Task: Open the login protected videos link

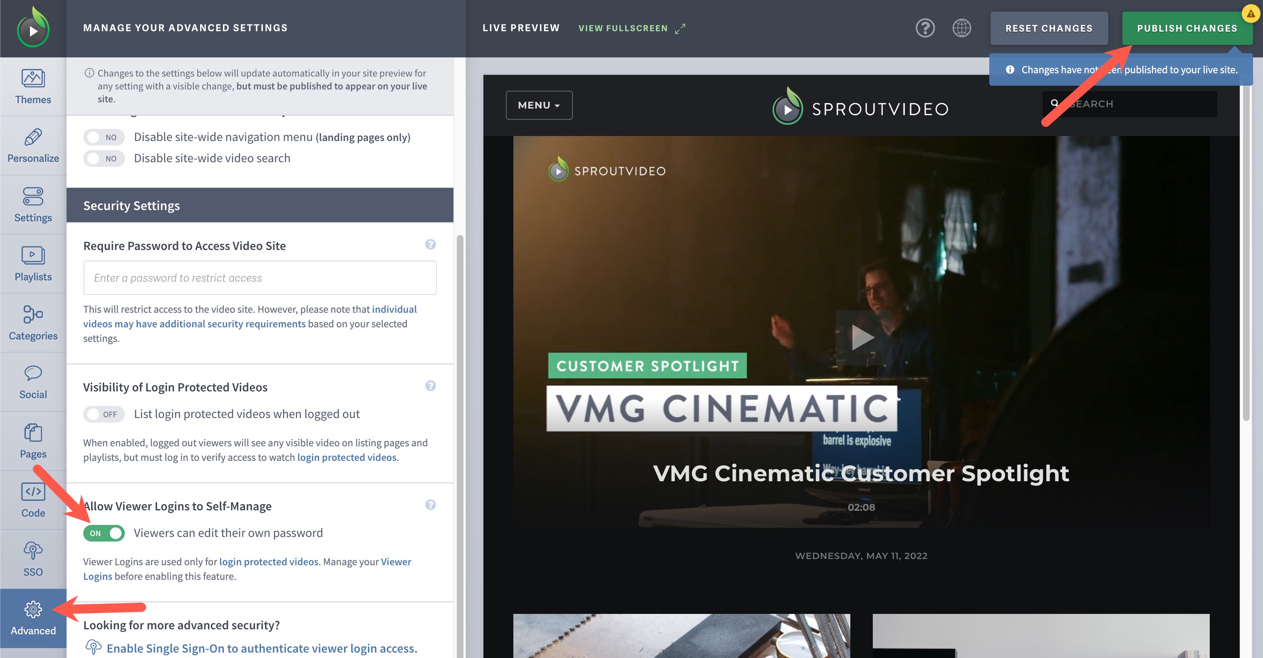Action: tap(347, 457)
